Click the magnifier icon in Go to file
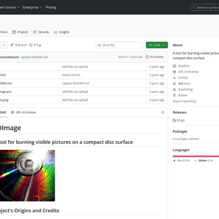This screenshot has width=219, height=219. [x=99, y=45]
